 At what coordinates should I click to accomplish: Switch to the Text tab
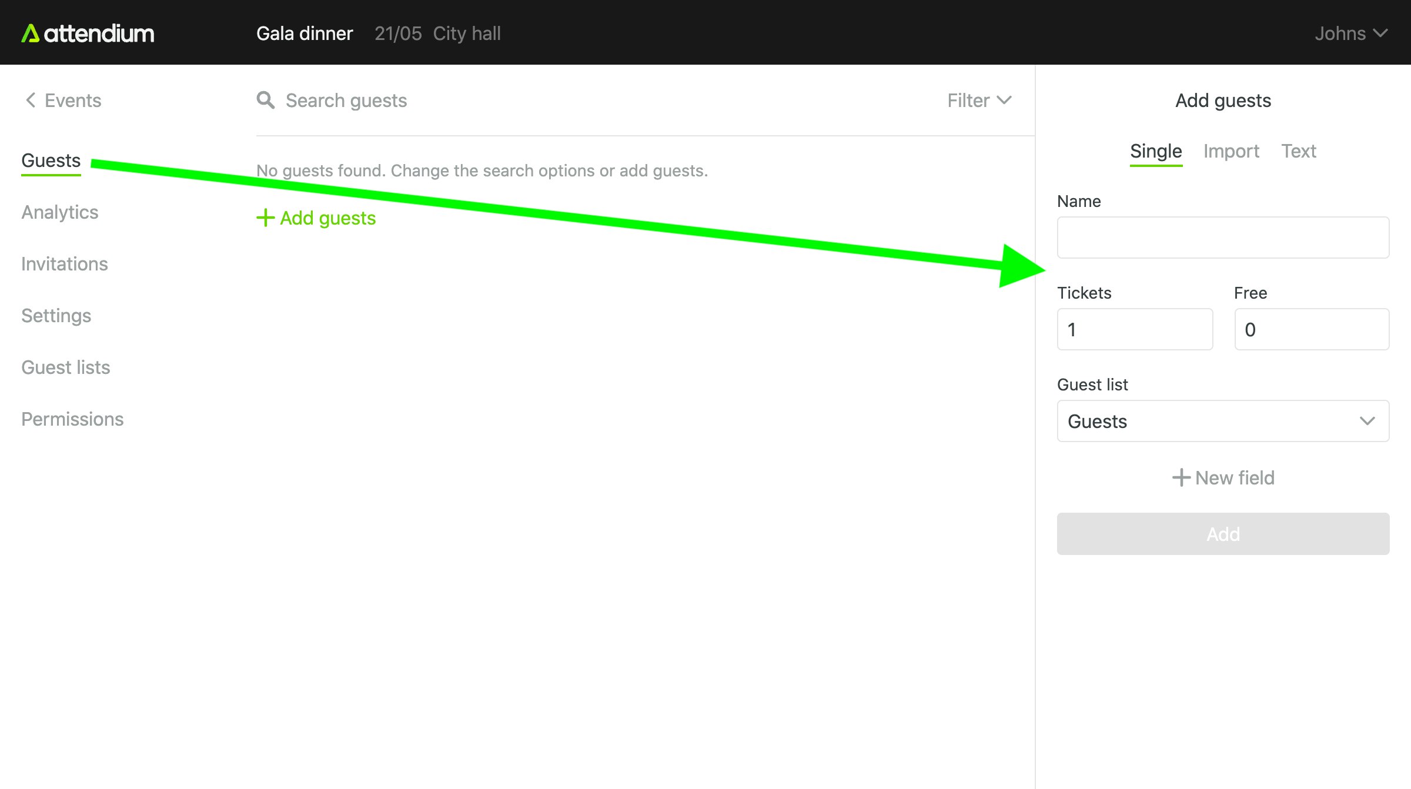1298,151
